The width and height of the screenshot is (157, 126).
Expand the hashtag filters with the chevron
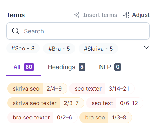click(x=146, y=48)
